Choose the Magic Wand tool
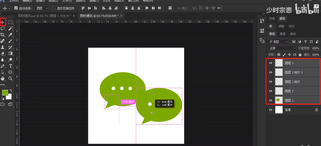The image size is (321, 146). tap(10, 28)
